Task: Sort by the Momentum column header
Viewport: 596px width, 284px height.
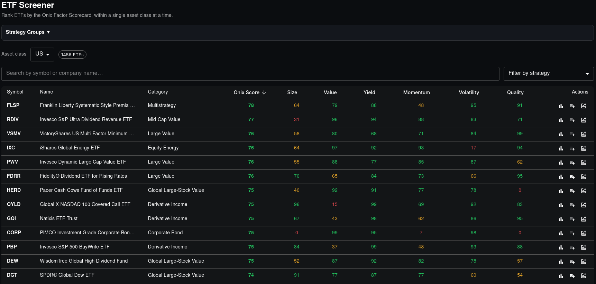Action: [x=416, y=92]
